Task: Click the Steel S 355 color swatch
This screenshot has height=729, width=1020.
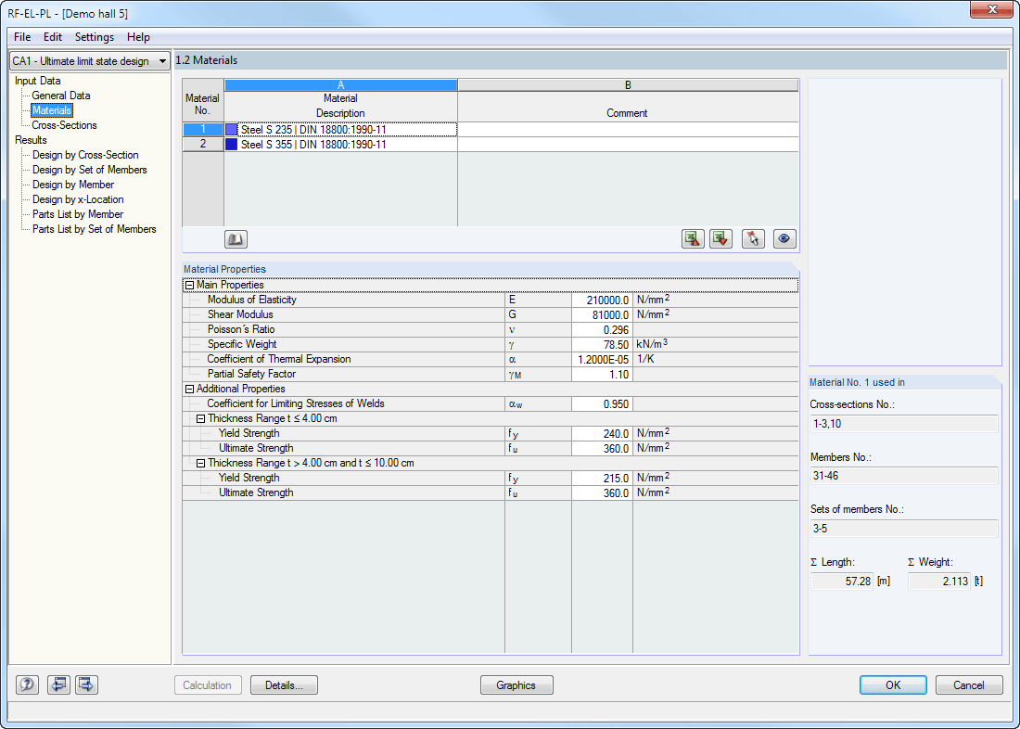Action: coord(232,145)
